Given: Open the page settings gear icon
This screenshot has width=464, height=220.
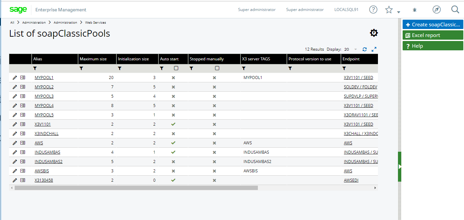Looking at the screenshot, I should [x=374, y=33].
